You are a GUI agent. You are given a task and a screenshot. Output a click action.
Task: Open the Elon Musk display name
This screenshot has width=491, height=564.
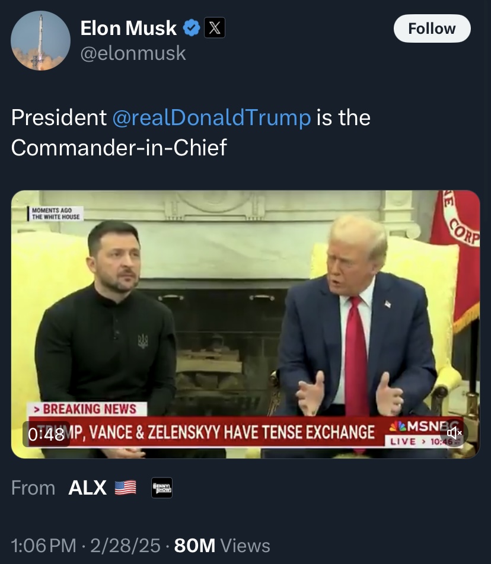128,28
